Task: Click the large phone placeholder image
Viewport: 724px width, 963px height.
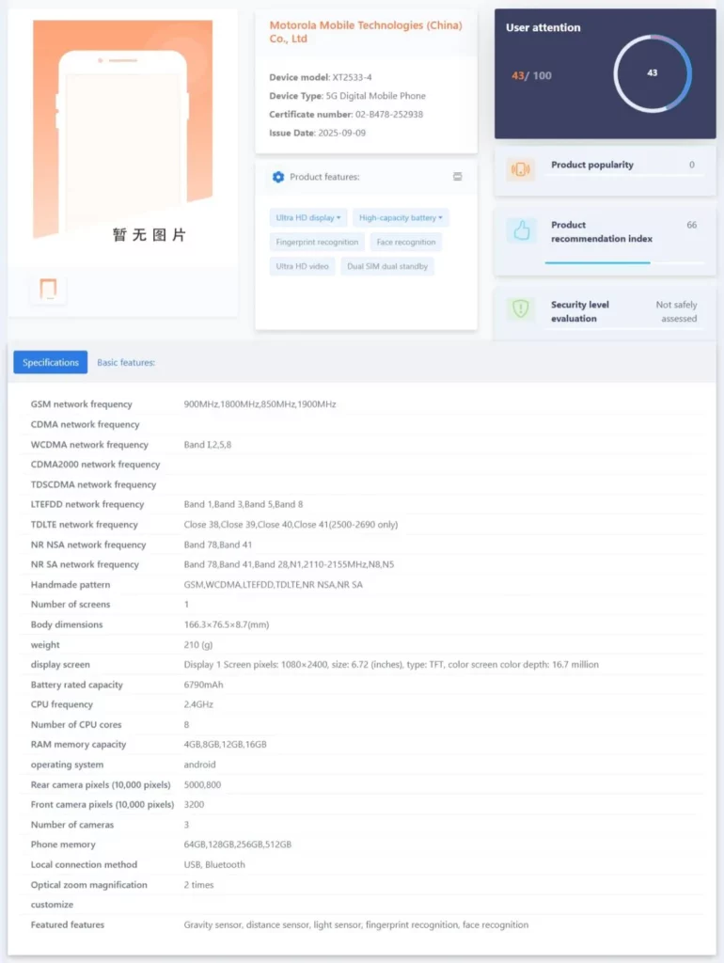Action: pyautogui.click(x=123, y=130)
